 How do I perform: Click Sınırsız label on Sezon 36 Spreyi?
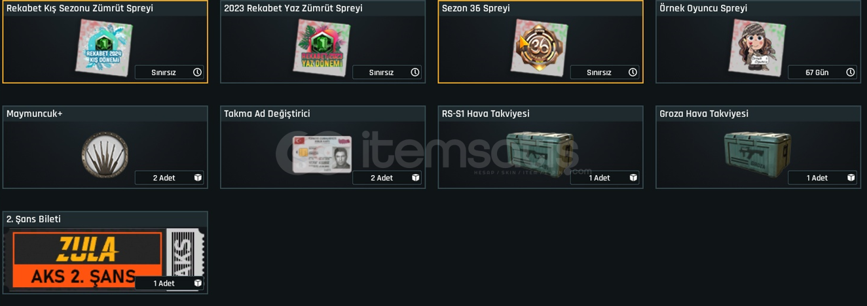(599, 73)
